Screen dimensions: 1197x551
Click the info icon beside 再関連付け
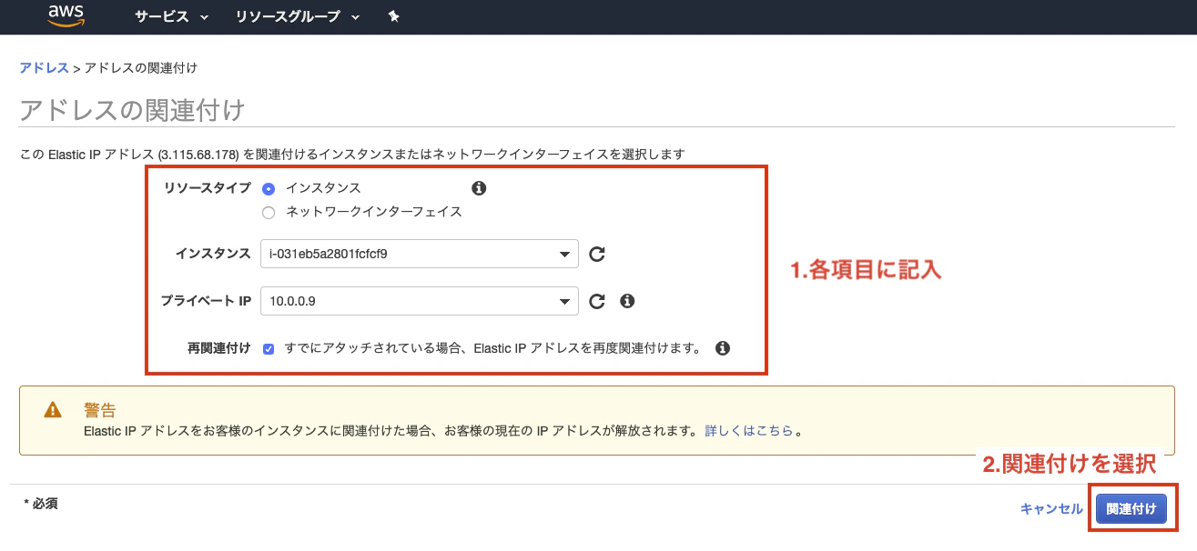tap(723, 348)
